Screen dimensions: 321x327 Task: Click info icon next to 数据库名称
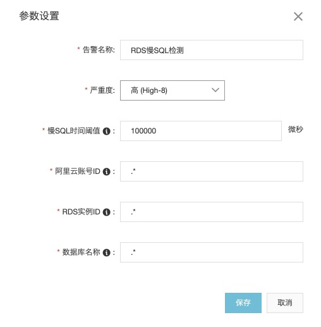(x=106, y=252)
